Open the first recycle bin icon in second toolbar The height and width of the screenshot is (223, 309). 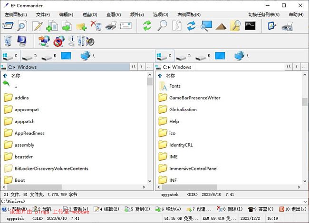[8, 41]
